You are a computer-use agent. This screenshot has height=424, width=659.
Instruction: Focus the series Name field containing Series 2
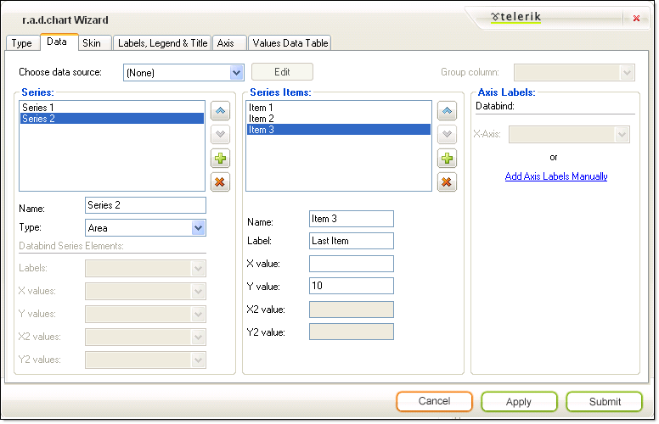145,205
